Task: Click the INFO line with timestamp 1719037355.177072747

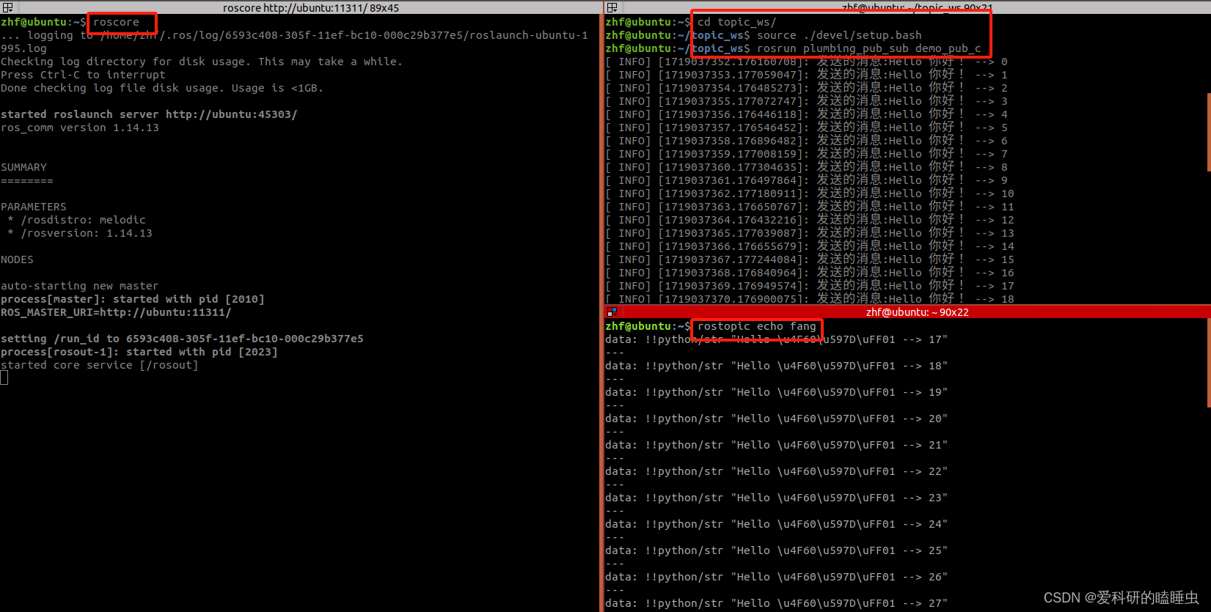Action: coord(806,101)
